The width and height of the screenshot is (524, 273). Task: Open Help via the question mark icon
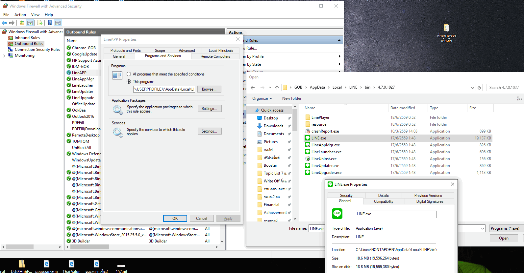click(50, 23)
